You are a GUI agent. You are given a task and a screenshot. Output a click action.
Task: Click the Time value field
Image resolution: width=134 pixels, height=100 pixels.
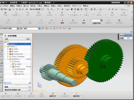(128, 36)
